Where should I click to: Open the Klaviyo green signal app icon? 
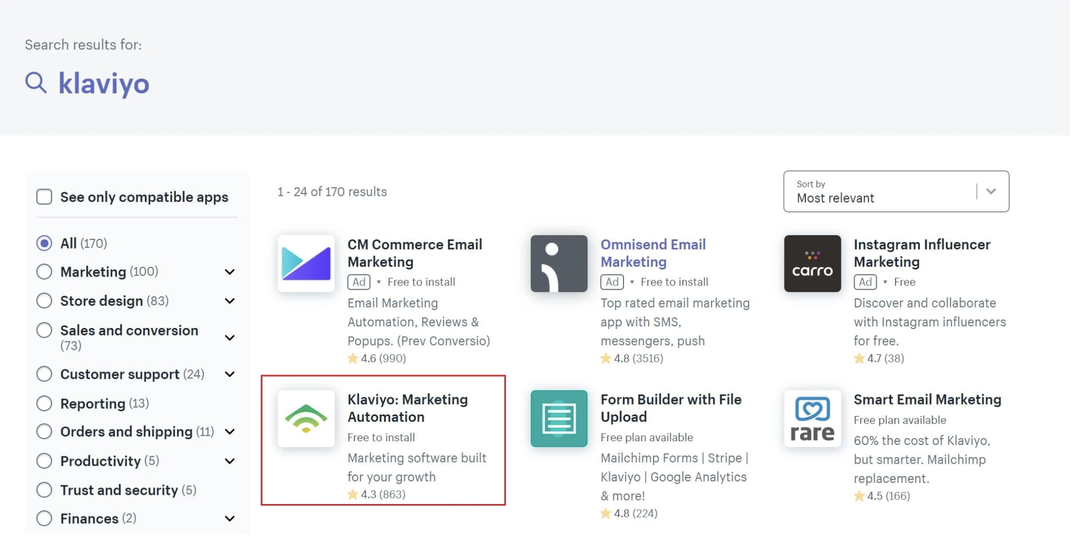tap(306, 419)
